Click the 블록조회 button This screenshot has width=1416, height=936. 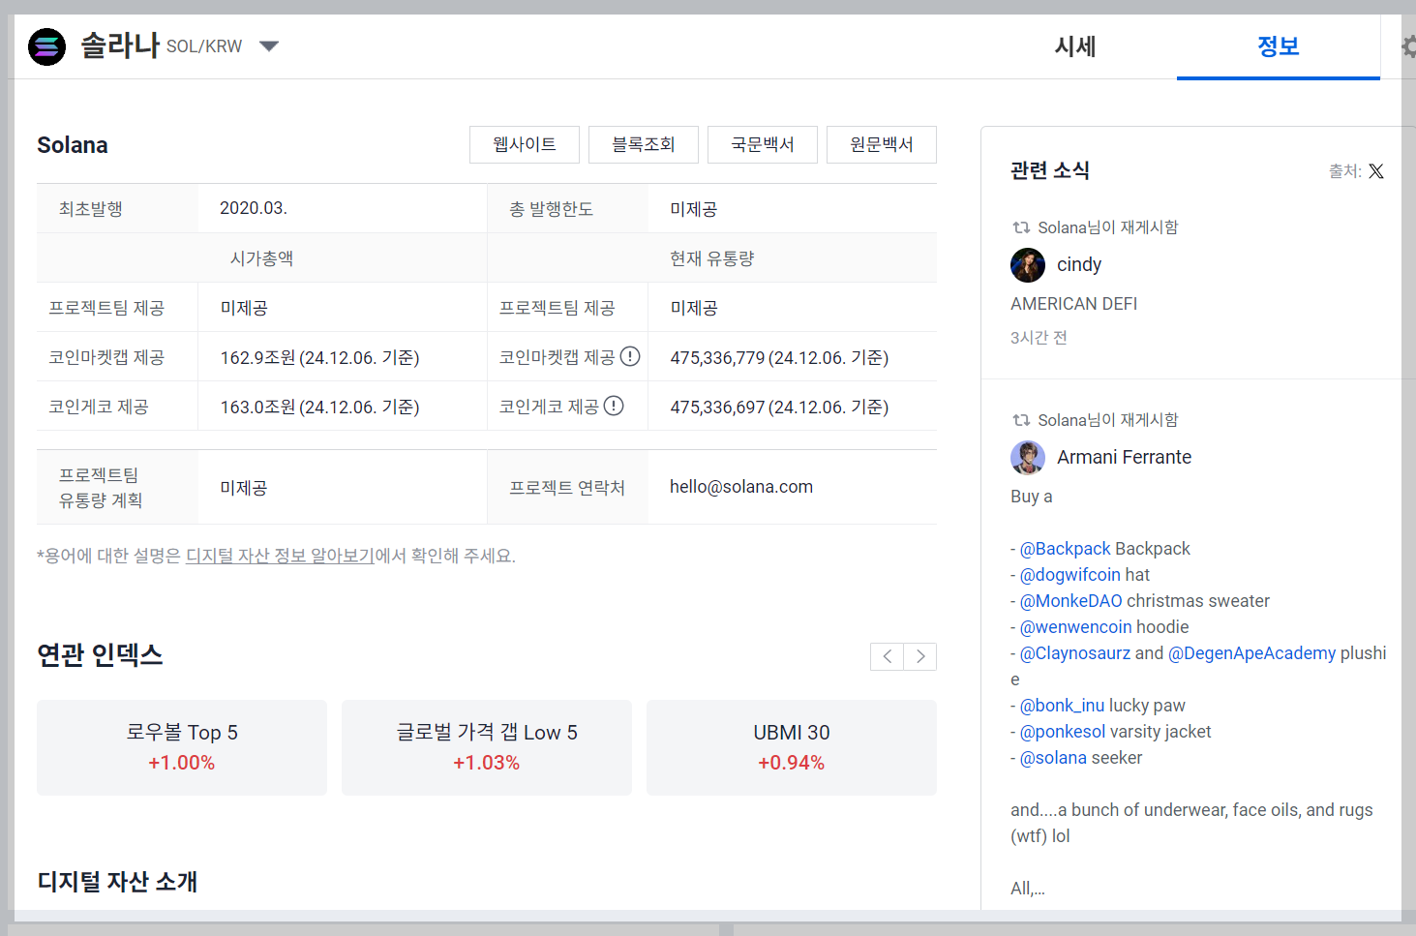click(644, 144)
